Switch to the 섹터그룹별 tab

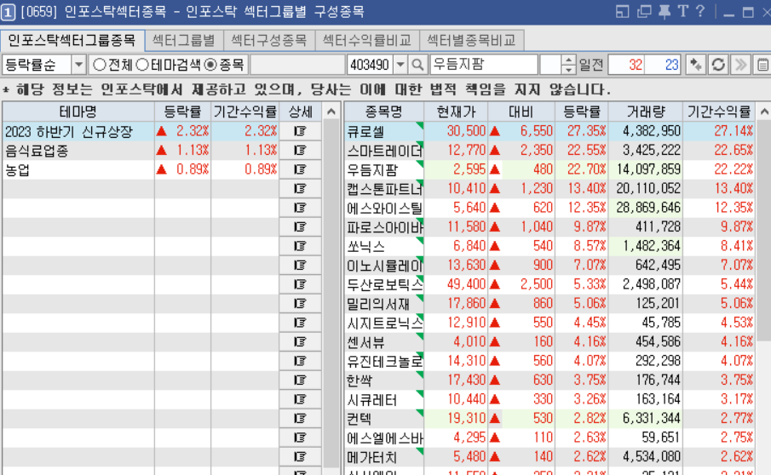pos(184,40)
